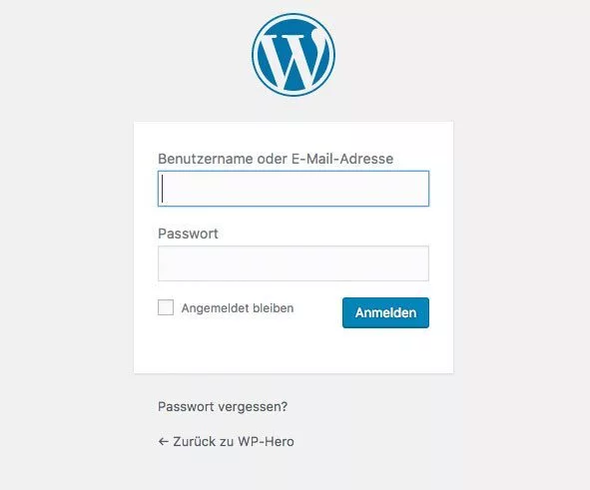The width and height of the screenshot is (590, 490).
Task: Click the left arrow before Zurück zu WP-Hero
Action: tap(163, 441)
